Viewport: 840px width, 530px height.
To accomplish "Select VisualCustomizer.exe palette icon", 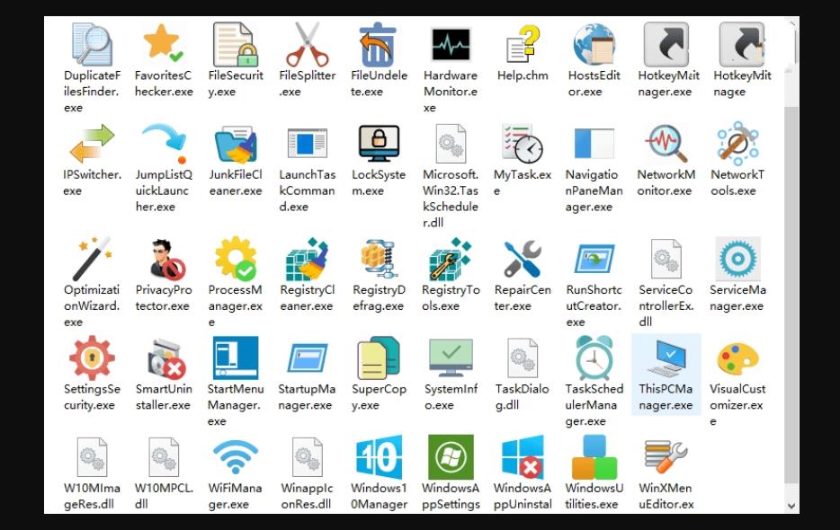I will coord(737,358).
